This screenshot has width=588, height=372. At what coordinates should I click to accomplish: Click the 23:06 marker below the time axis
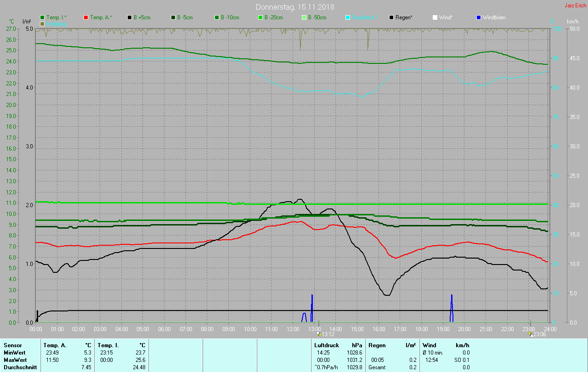click(537, 334)
